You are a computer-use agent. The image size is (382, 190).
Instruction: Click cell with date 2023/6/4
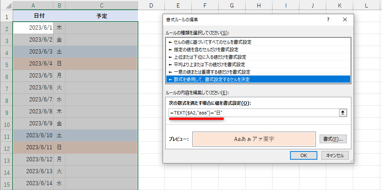point(33,64)
